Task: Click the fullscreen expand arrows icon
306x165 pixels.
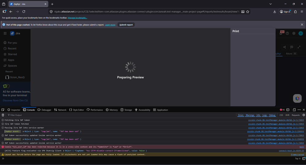Action: click(x=299, y=47)
